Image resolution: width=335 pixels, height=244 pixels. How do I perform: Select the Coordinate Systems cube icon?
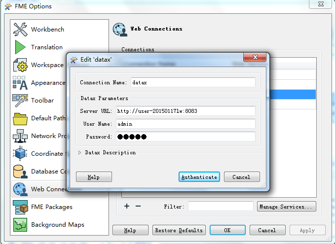tap(20, 153)
